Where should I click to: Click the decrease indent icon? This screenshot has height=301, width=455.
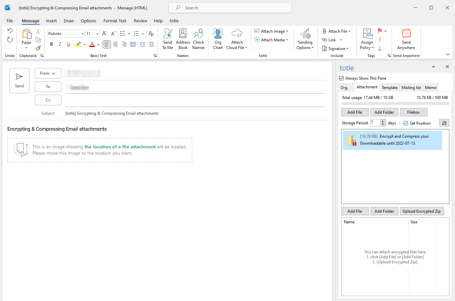click(143, 44)
